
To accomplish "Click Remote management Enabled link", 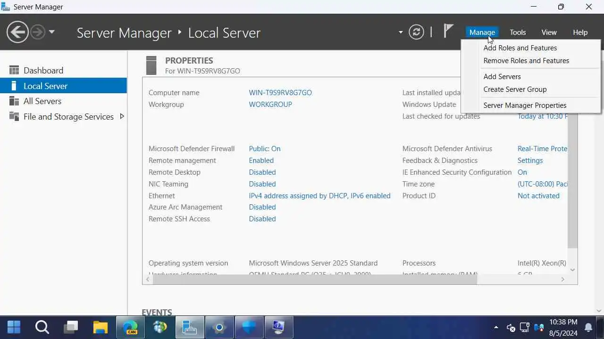I will (261, 161).
